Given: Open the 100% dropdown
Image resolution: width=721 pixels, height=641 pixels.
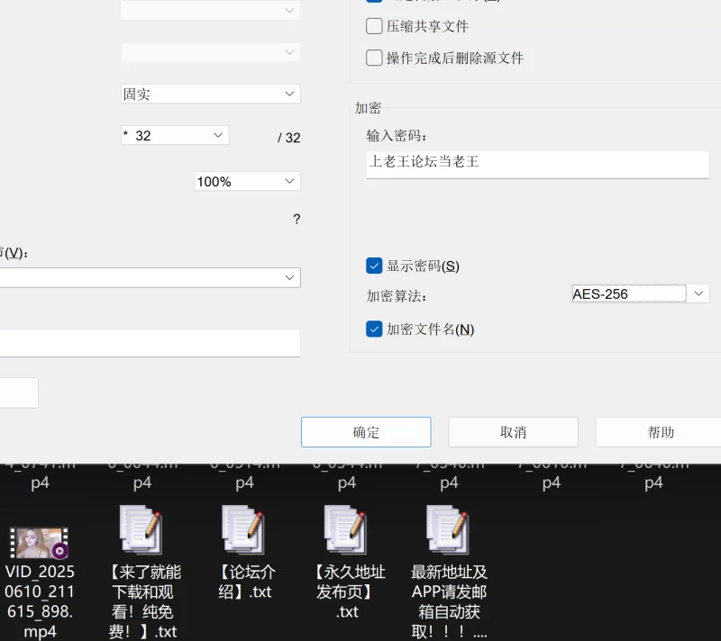Looking at the screenshot, I should point(247,181).
